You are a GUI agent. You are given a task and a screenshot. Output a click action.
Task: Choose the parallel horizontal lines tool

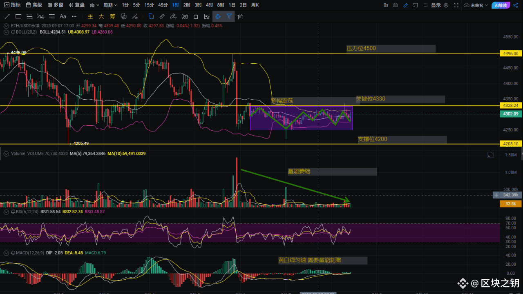point(29,16)
